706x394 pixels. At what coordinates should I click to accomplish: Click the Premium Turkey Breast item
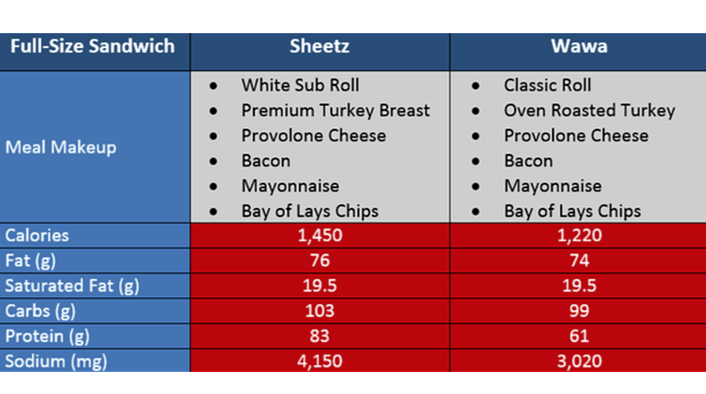335,110
